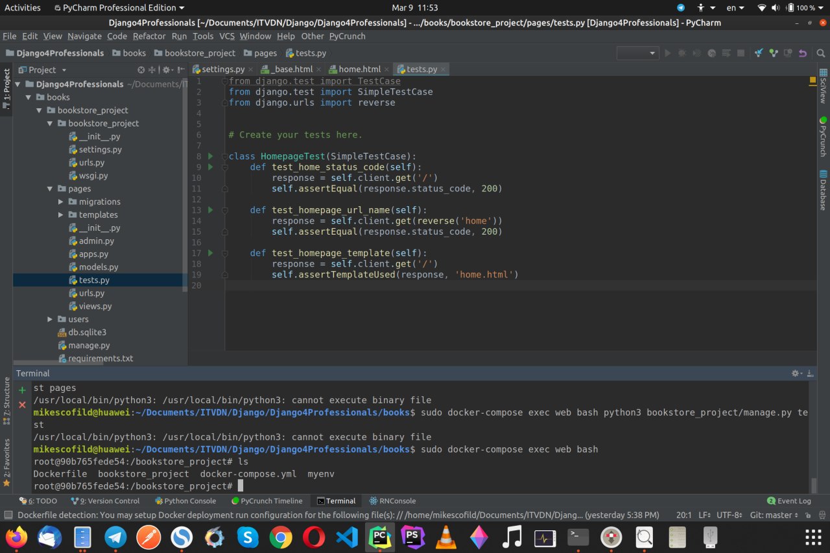Click the tool windows quick-access icon in status bar
The image size is (830, 553).
tap(8, 515)
